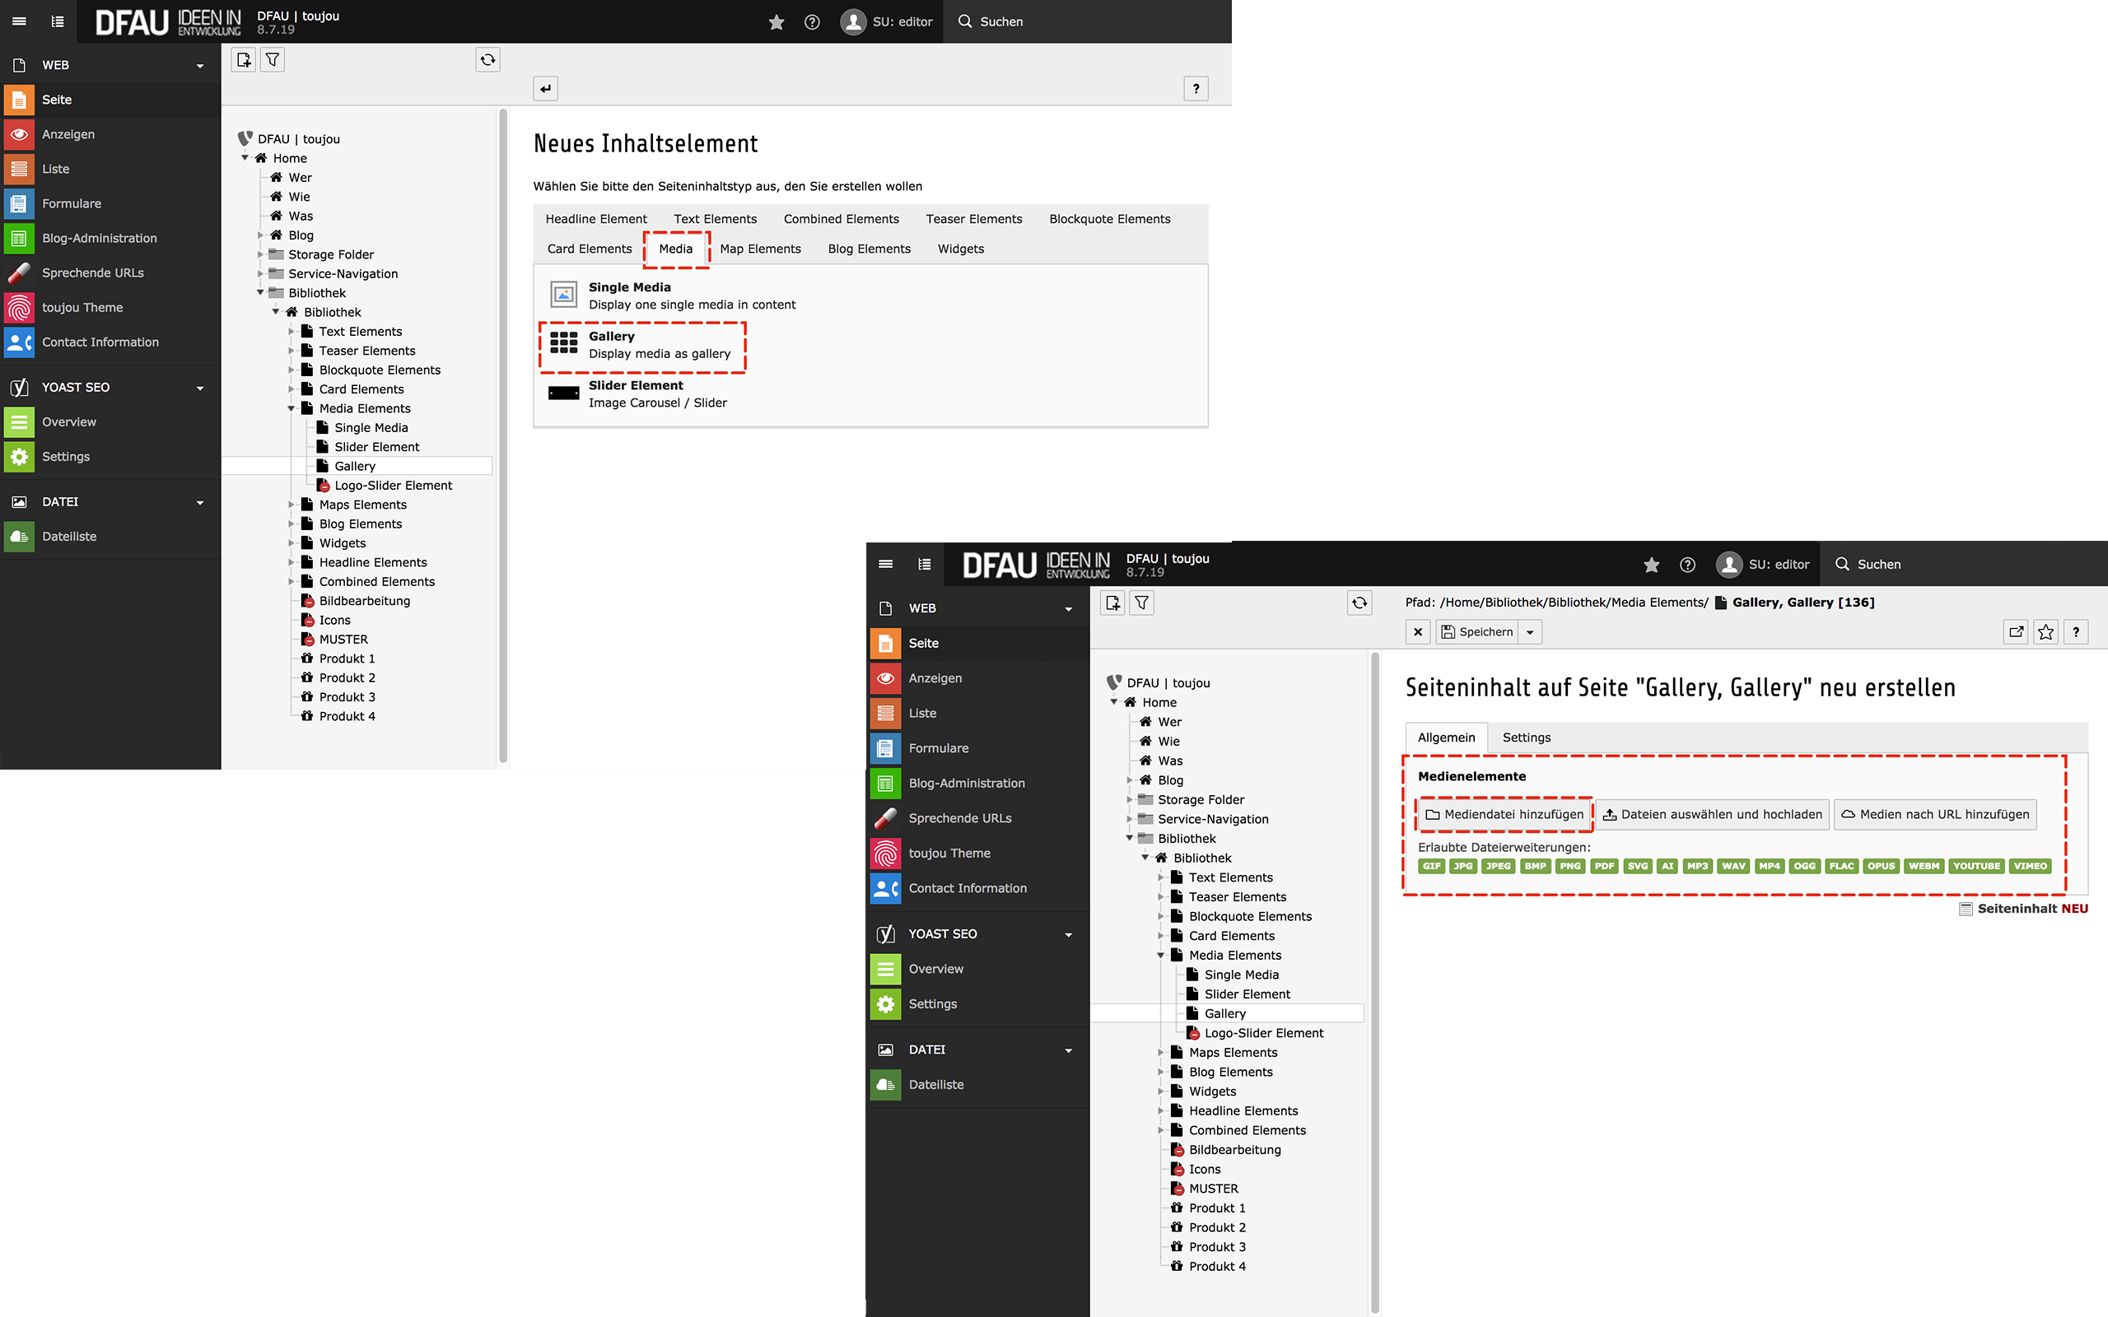Click the go-back arrow button above Neues Inhaltselement
Viewport: 2108px width, 1317px height.
pos(545,88)
